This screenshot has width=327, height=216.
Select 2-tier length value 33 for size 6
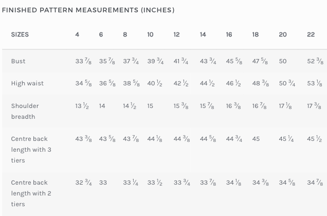pos(103,183)
